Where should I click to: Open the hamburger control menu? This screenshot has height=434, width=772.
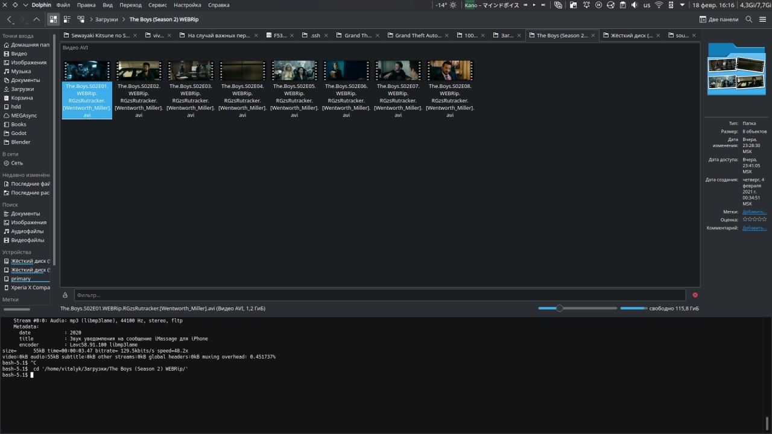point(762,19)
